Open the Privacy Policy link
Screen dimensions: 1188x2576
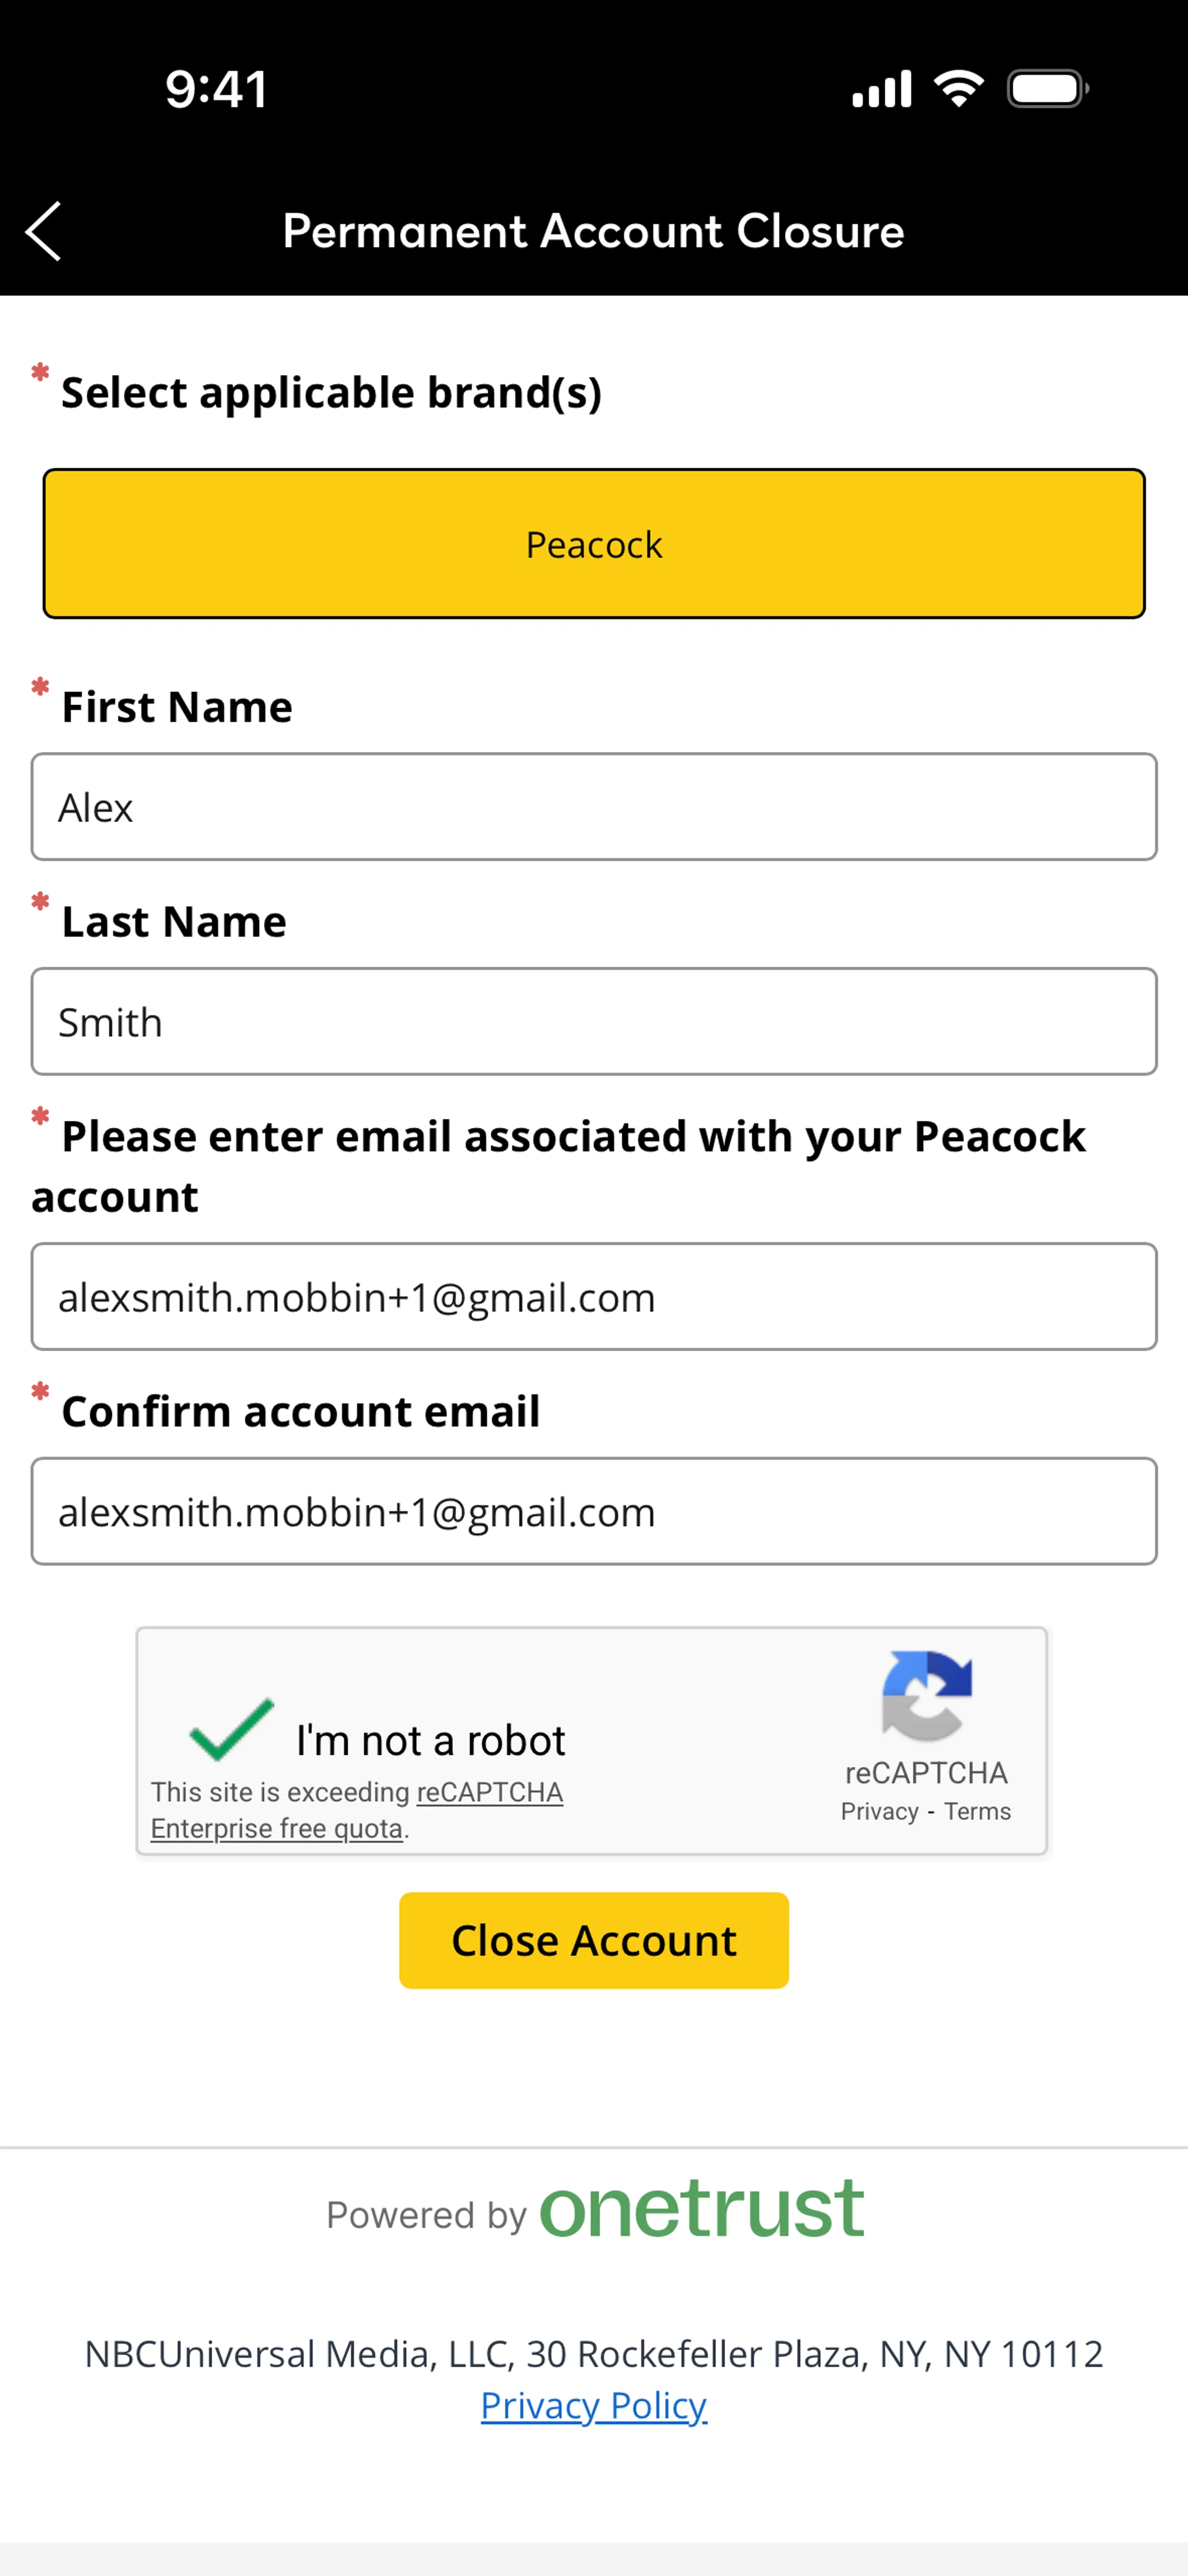tap(594, 2405)
